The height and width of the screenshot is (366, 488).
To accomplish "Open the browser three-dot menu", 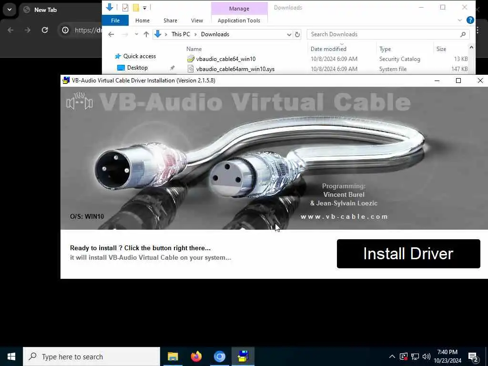I will (x=478, y=30).
